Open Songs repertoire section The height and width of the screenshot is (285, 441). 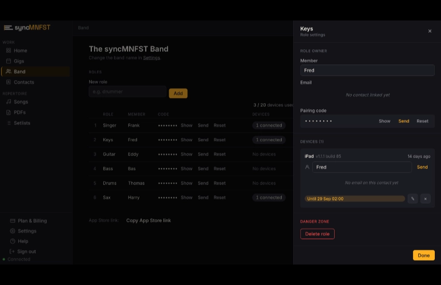click(x=21, y=102)
